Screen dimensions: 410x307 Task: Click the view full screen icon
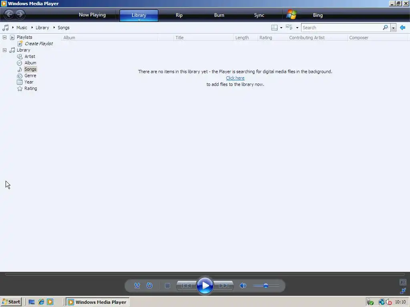tap(403, 282)
